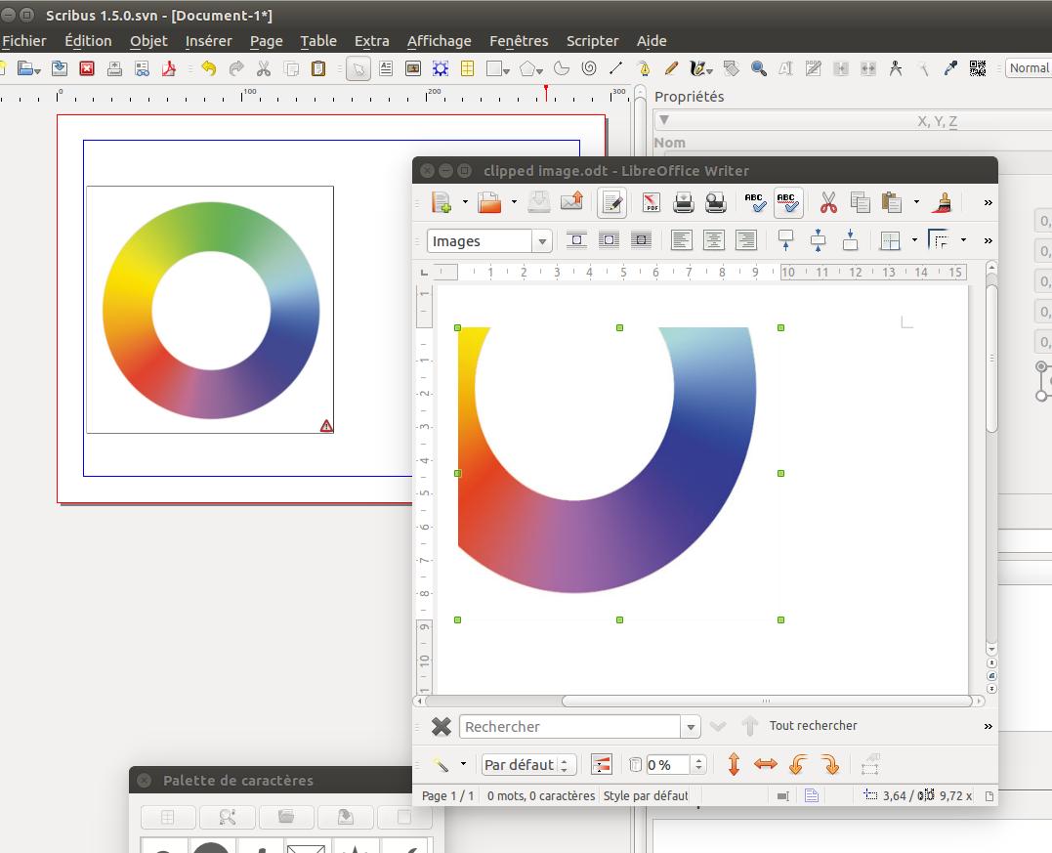Open the Images style dropdown
The height and width of the screenshot is (853, 1052).
point(541,241)
